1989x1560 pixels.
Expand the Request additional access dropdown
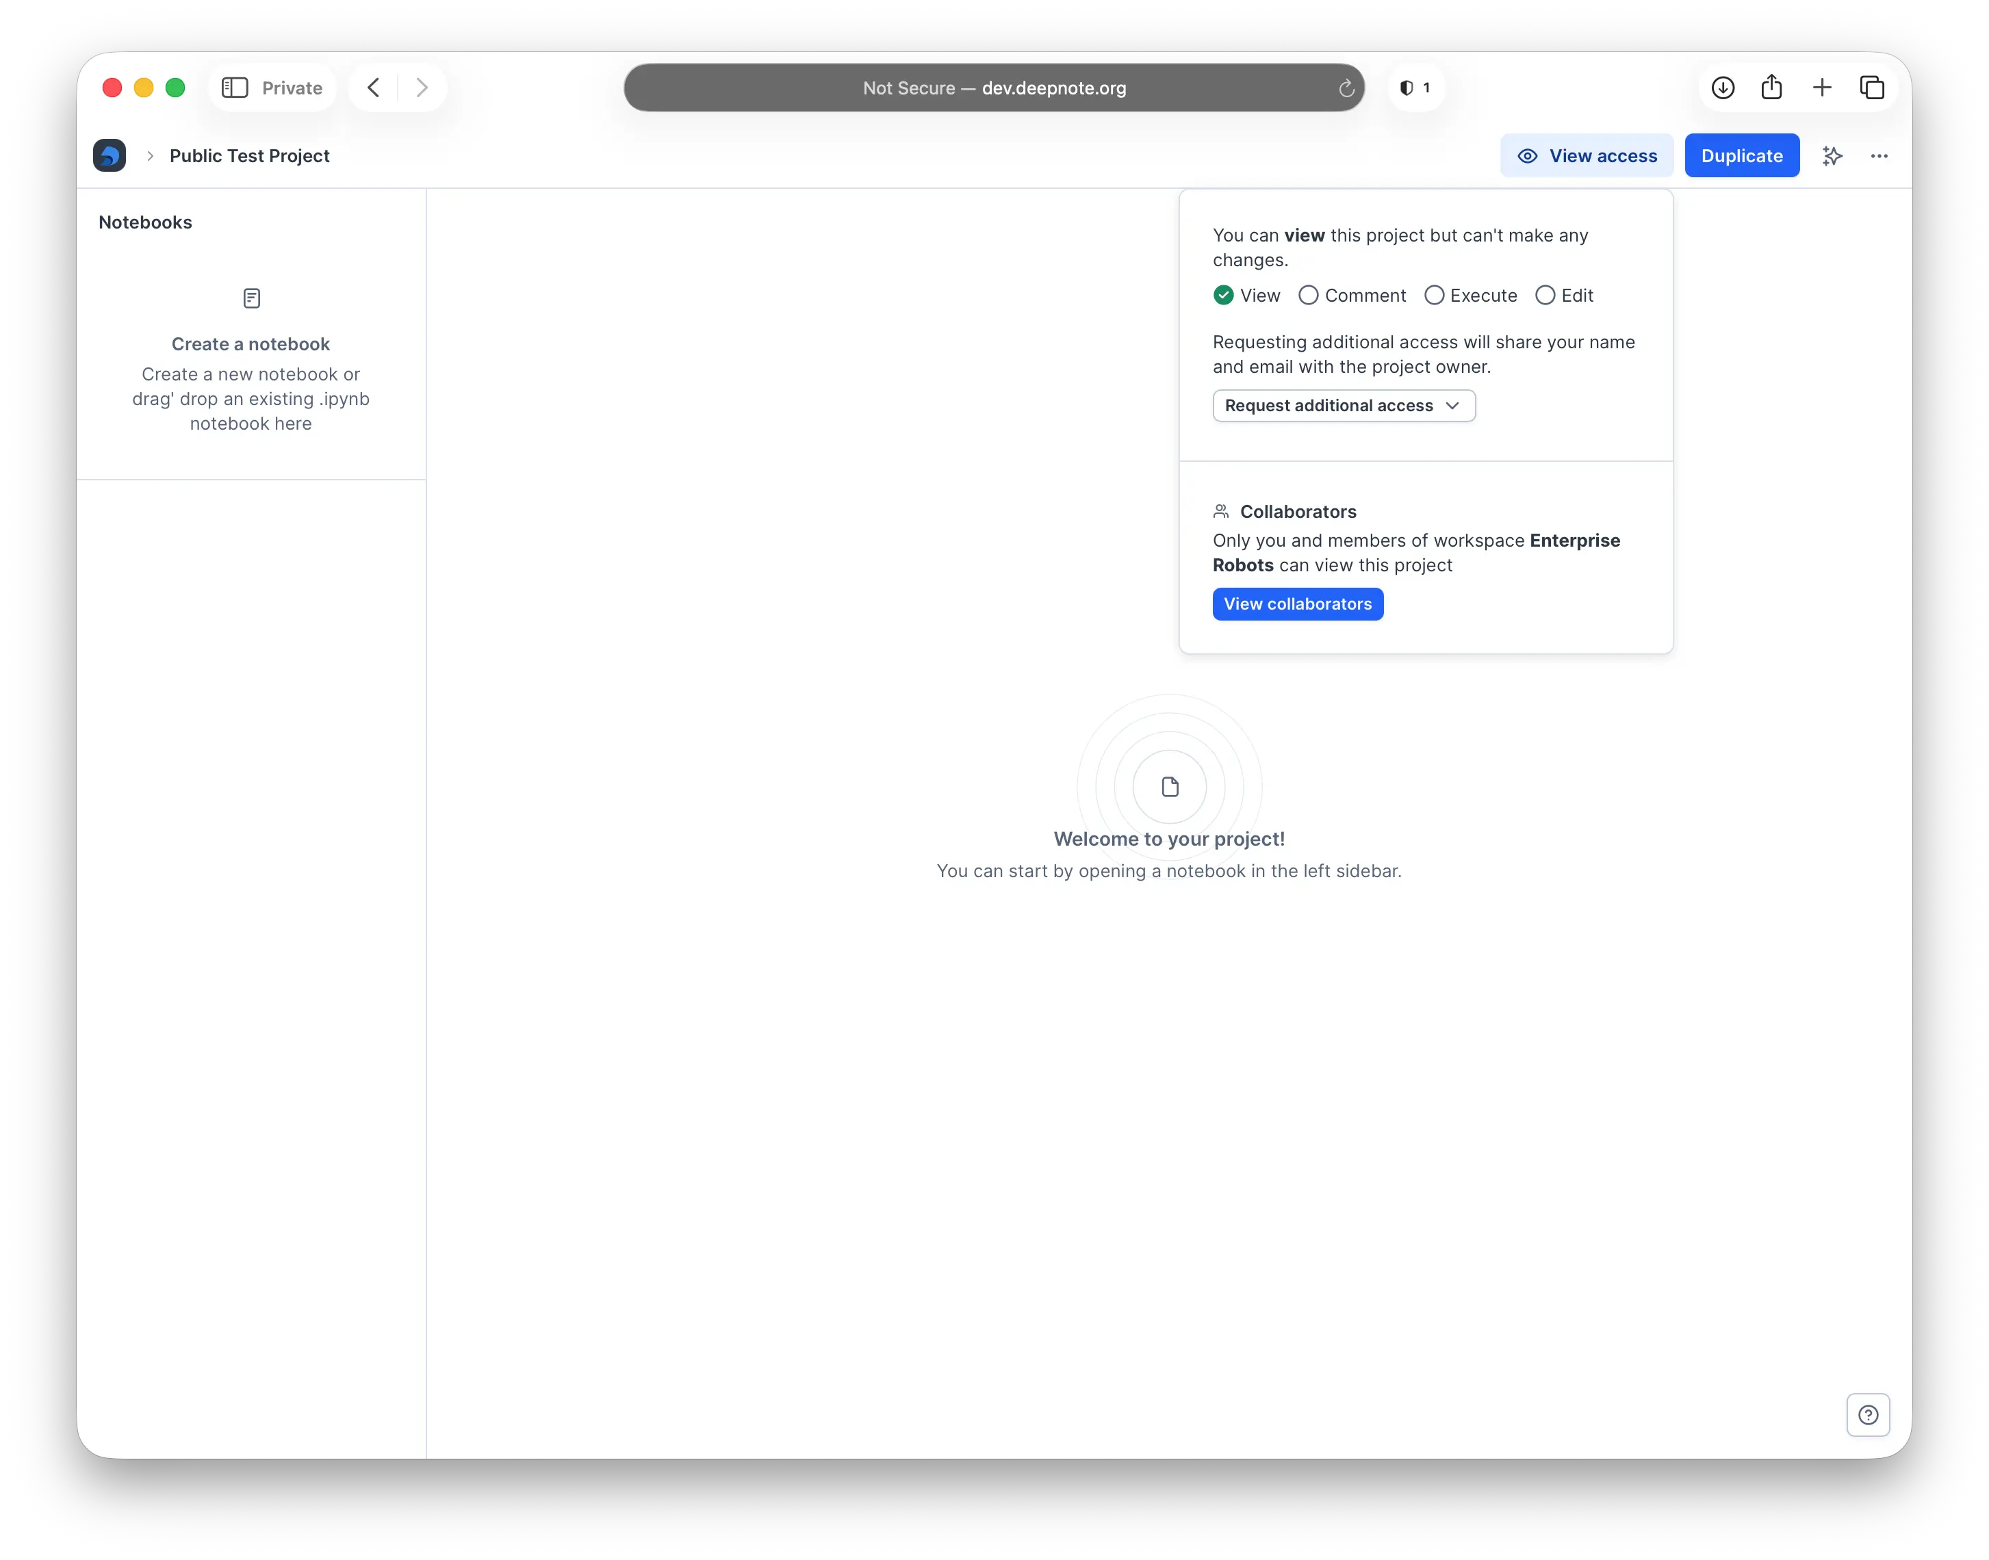coord(1343,406)
